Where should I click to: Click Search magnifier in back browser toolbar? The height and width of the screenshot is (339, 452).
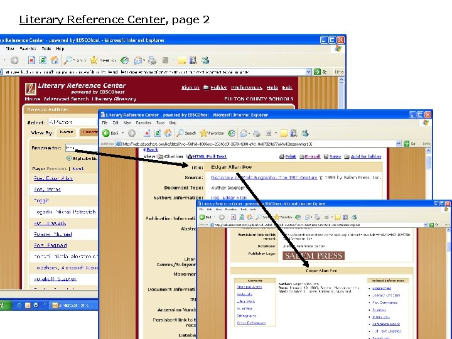coord(68,60)
